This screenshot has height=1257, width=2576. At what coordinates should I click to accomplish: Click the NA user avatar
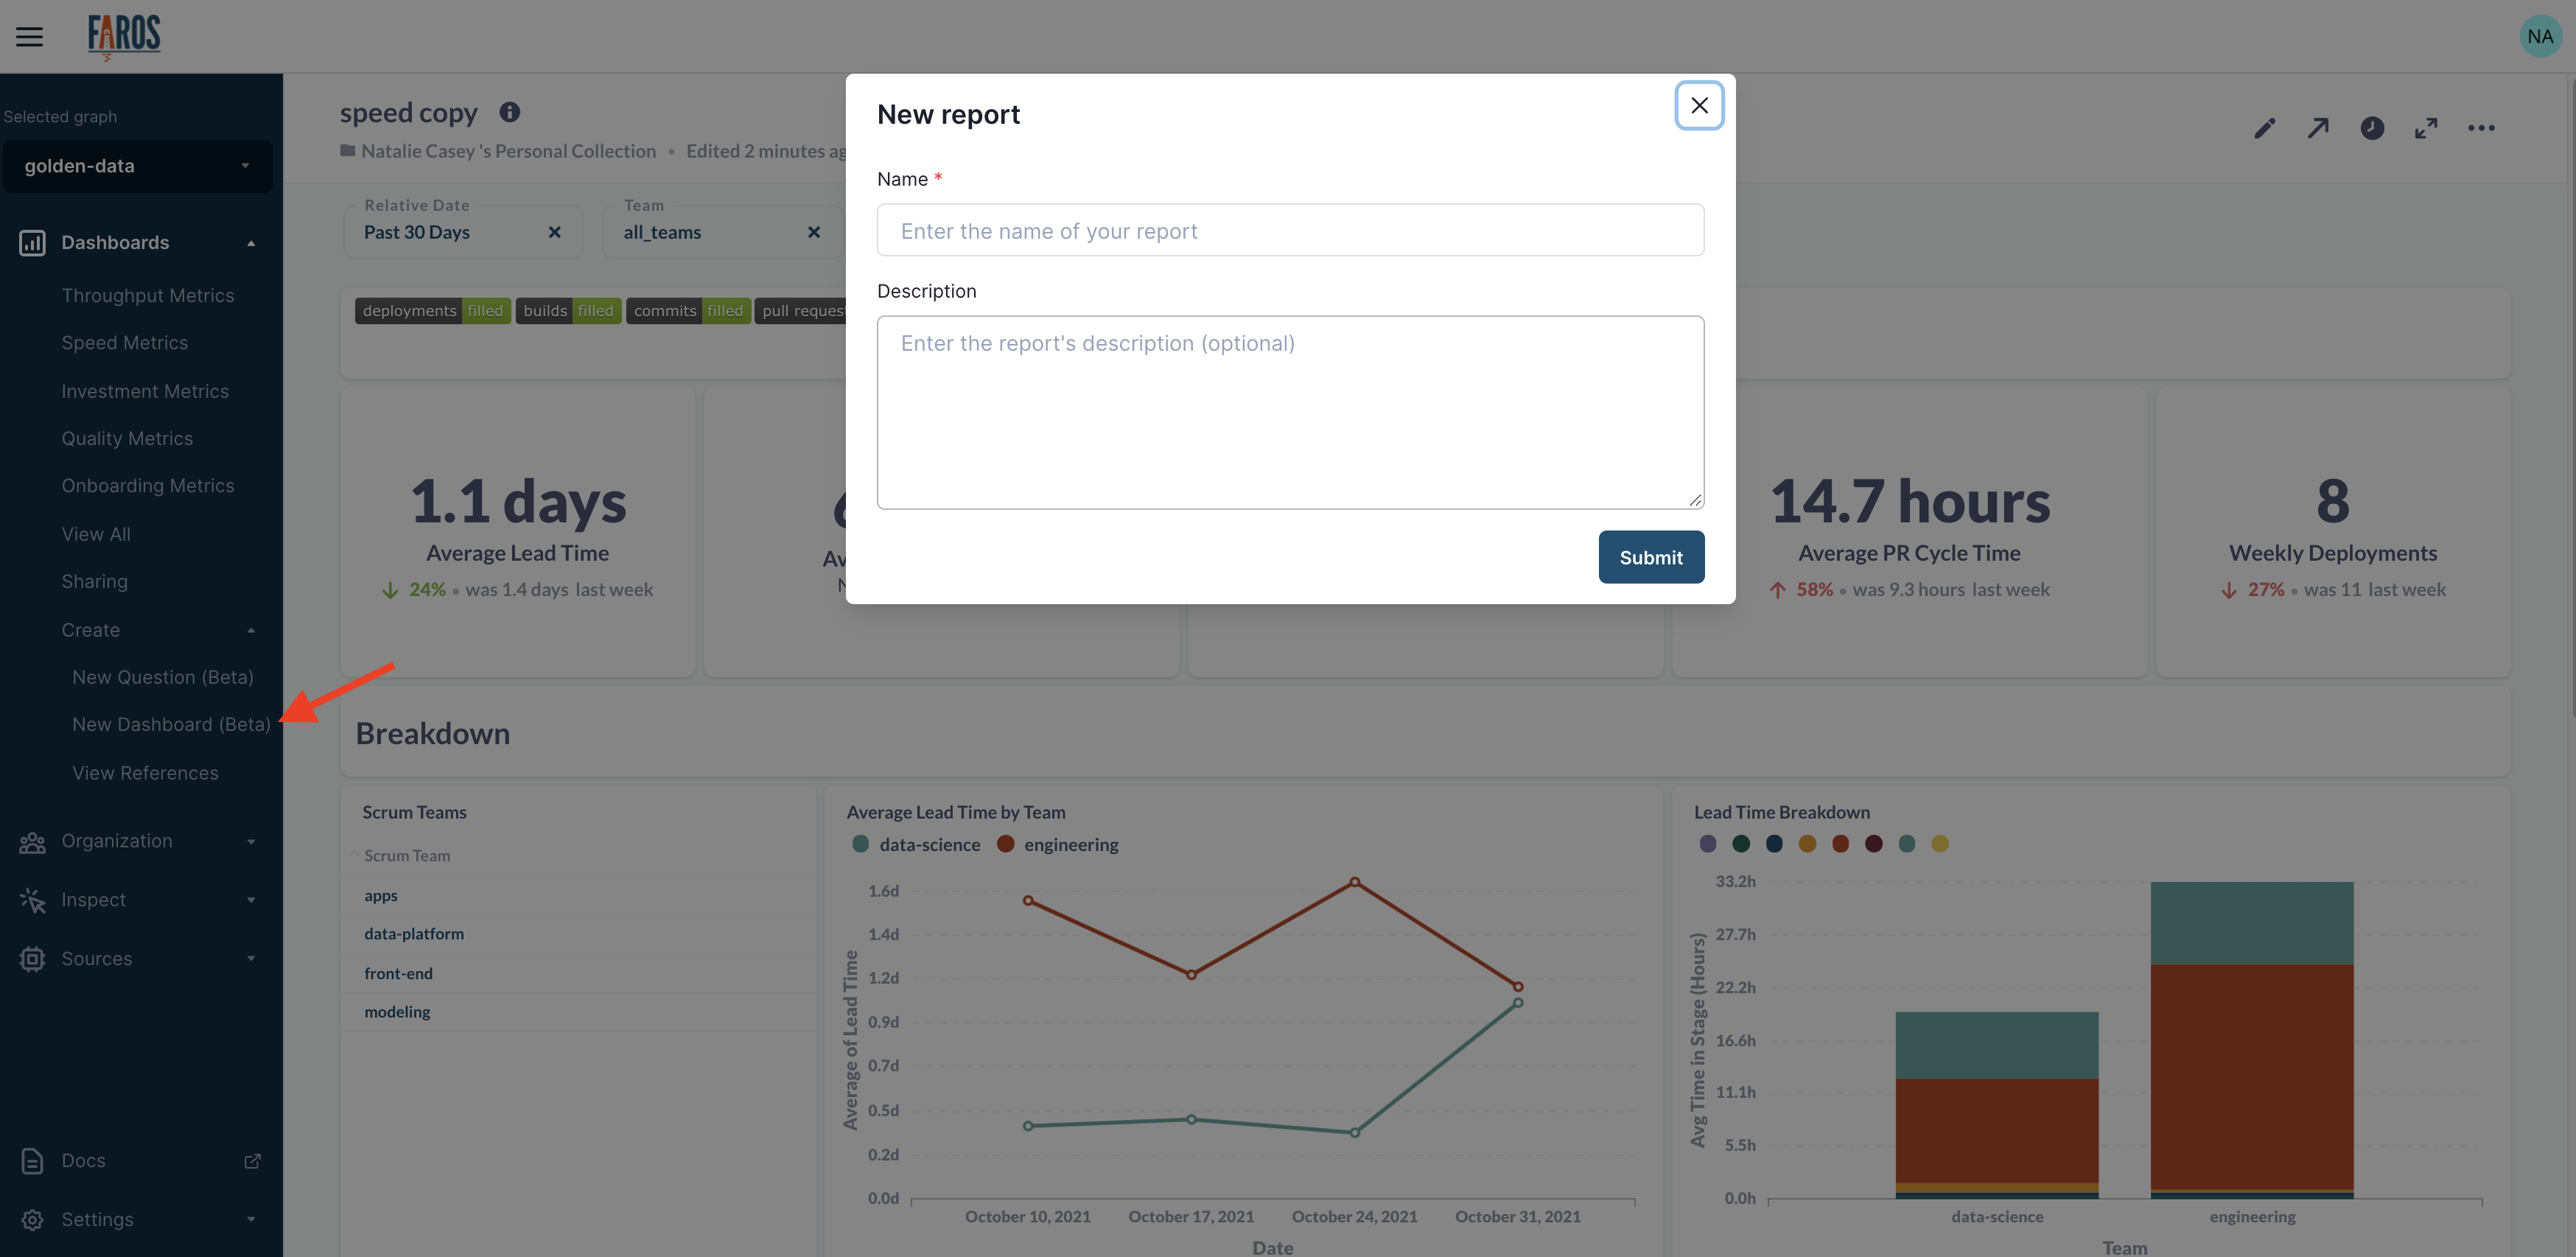click(2540, 37)
